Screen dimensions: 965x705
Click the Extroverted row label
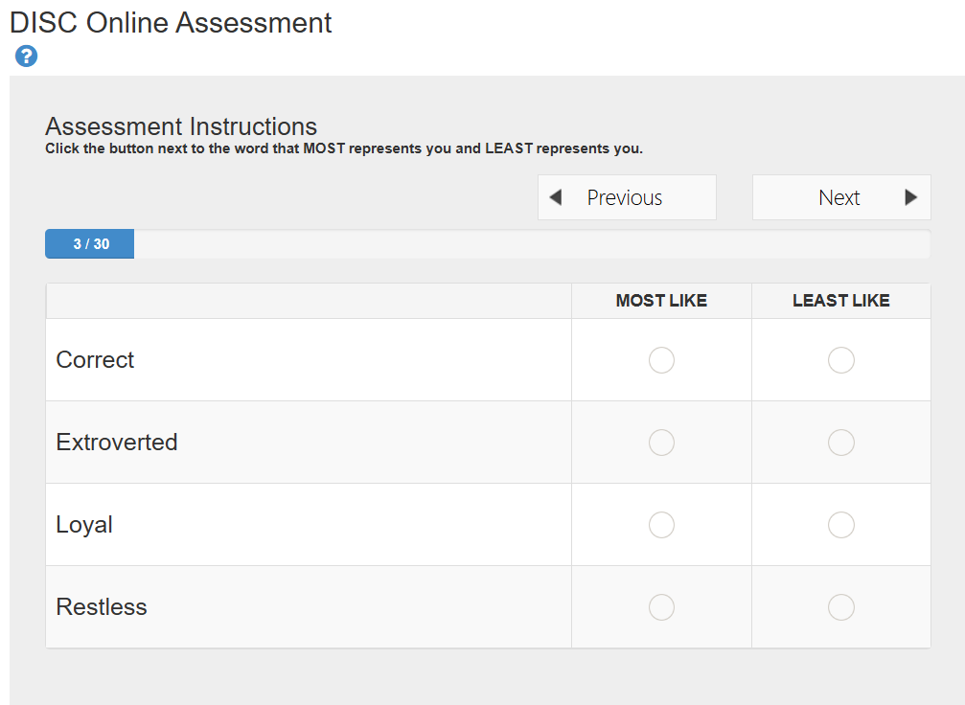click(x=117, y=443)
